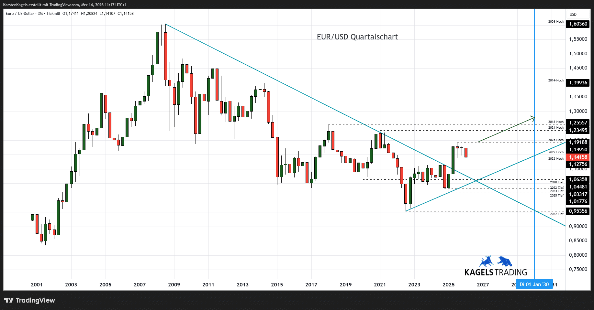
Task: Click the '2022 Tief' level label
Action: pos(556,214)
